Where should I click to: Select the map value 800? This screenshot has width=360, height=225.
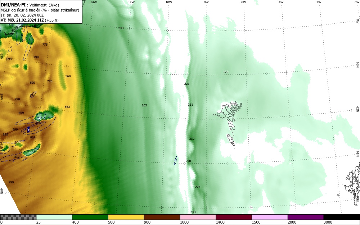32,83
